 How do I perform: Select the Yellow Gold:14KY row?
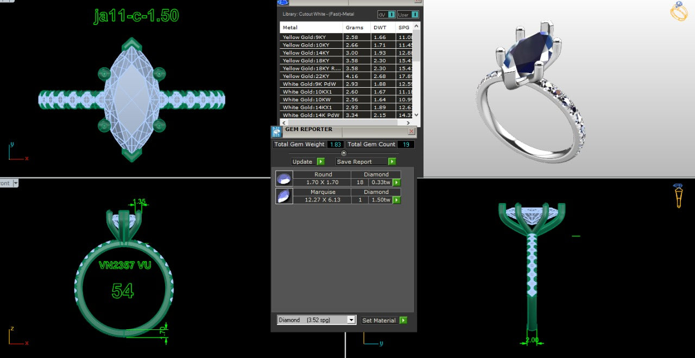tap(346, 53)
